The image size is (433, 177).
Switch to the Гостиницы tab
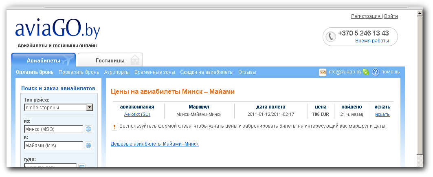pos(110,61)
